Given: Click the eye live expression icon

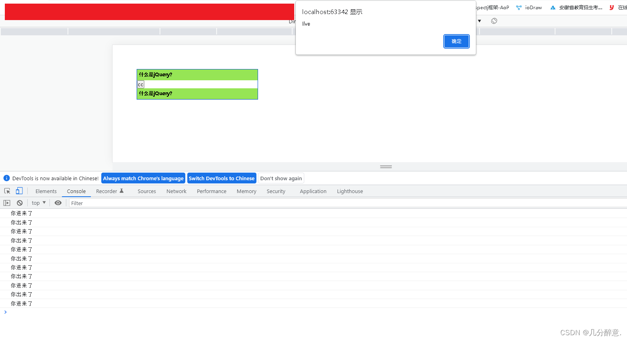Looking at the screenshot, I should 58,203.
